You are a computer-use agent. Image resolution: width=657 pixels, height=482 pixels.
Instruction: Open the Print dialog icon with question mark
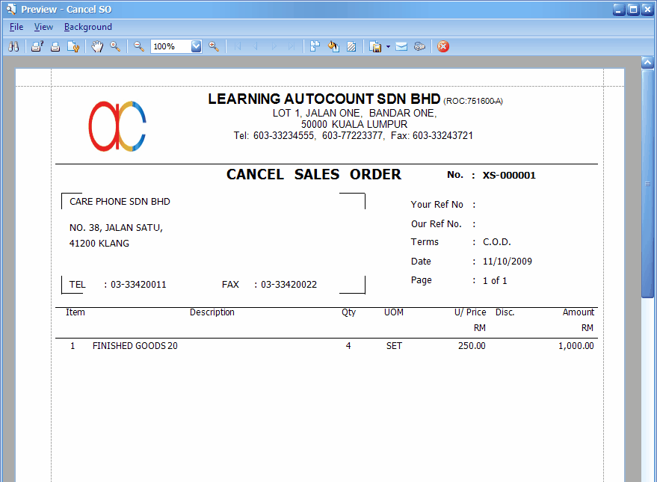[37, 46]
